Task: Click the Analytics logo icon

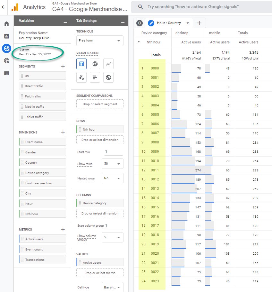Action: tap(15, 7)
